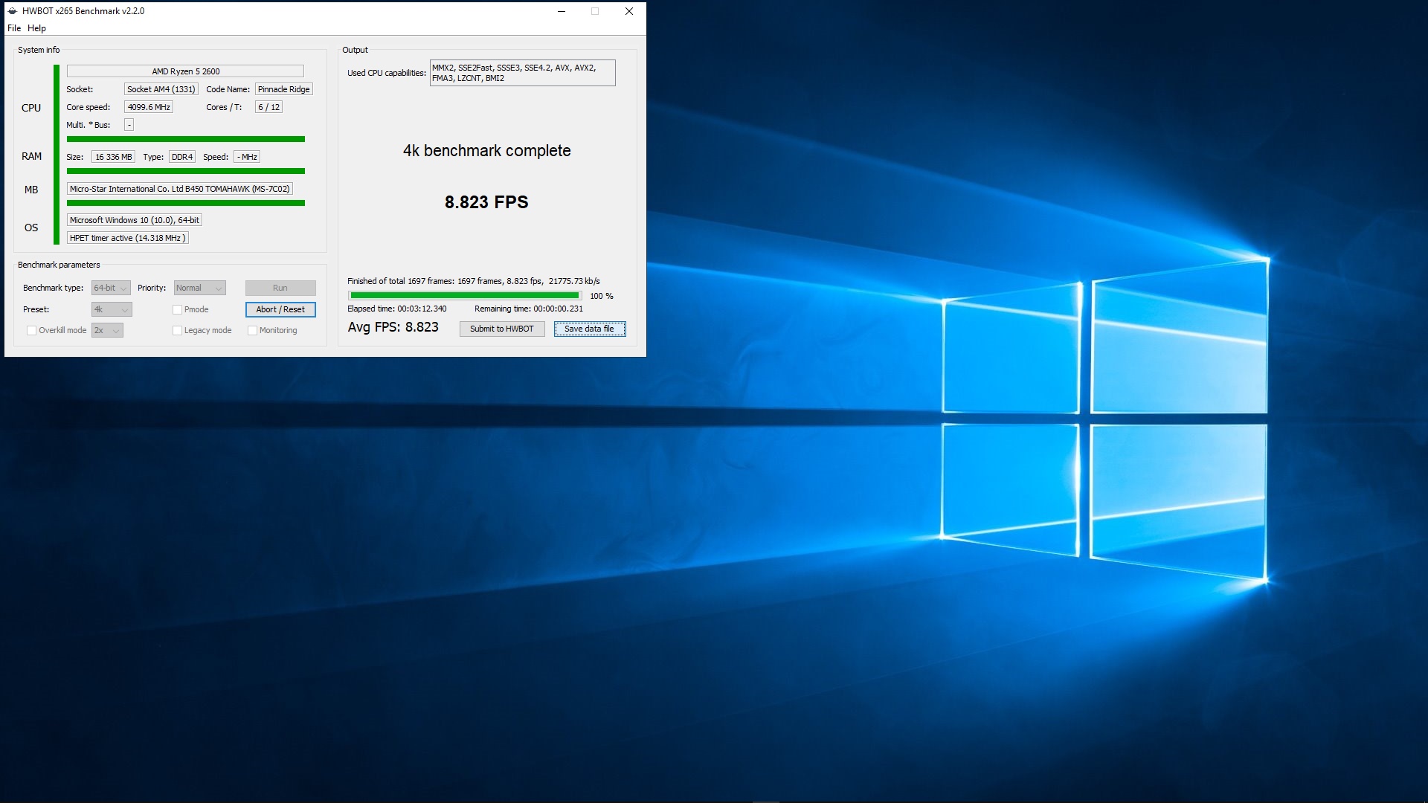This screenshot has width=1428, height=803.
Task: Click the Pinnacle Ridge code name field
Action: coord(284,89)
